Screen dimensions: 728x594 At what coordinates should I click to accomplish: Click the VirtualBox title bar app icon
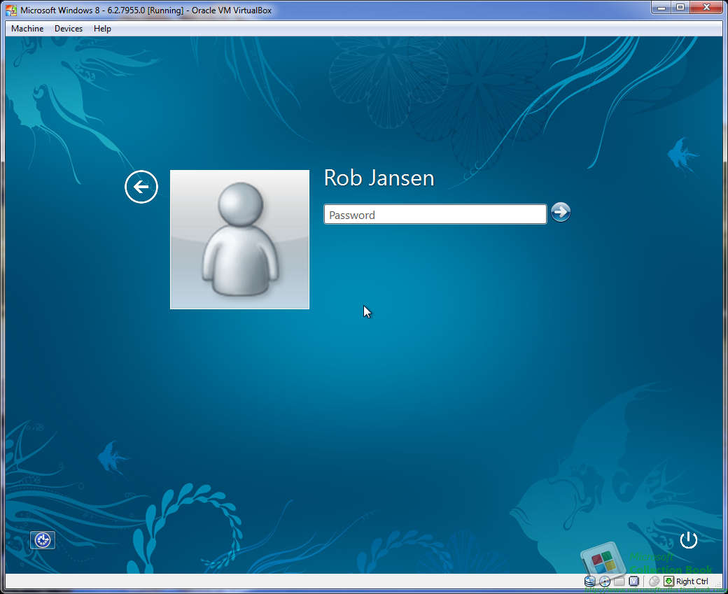(11, 10)
